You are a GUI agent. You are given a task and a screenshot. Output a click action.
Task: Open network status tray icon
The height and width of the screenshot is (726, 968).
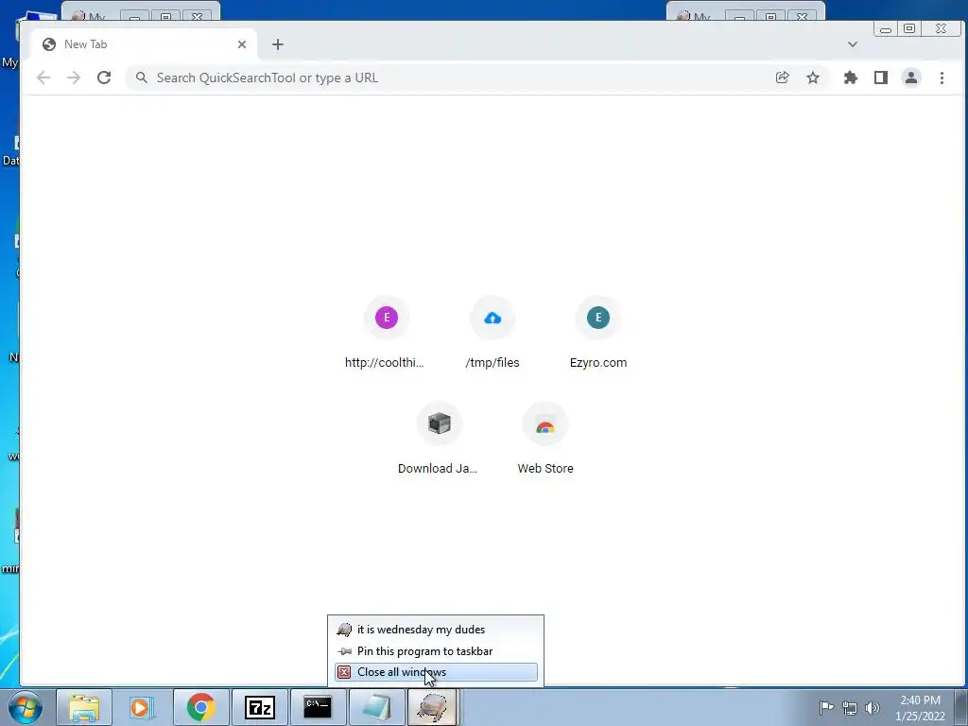tap(850, 708)
